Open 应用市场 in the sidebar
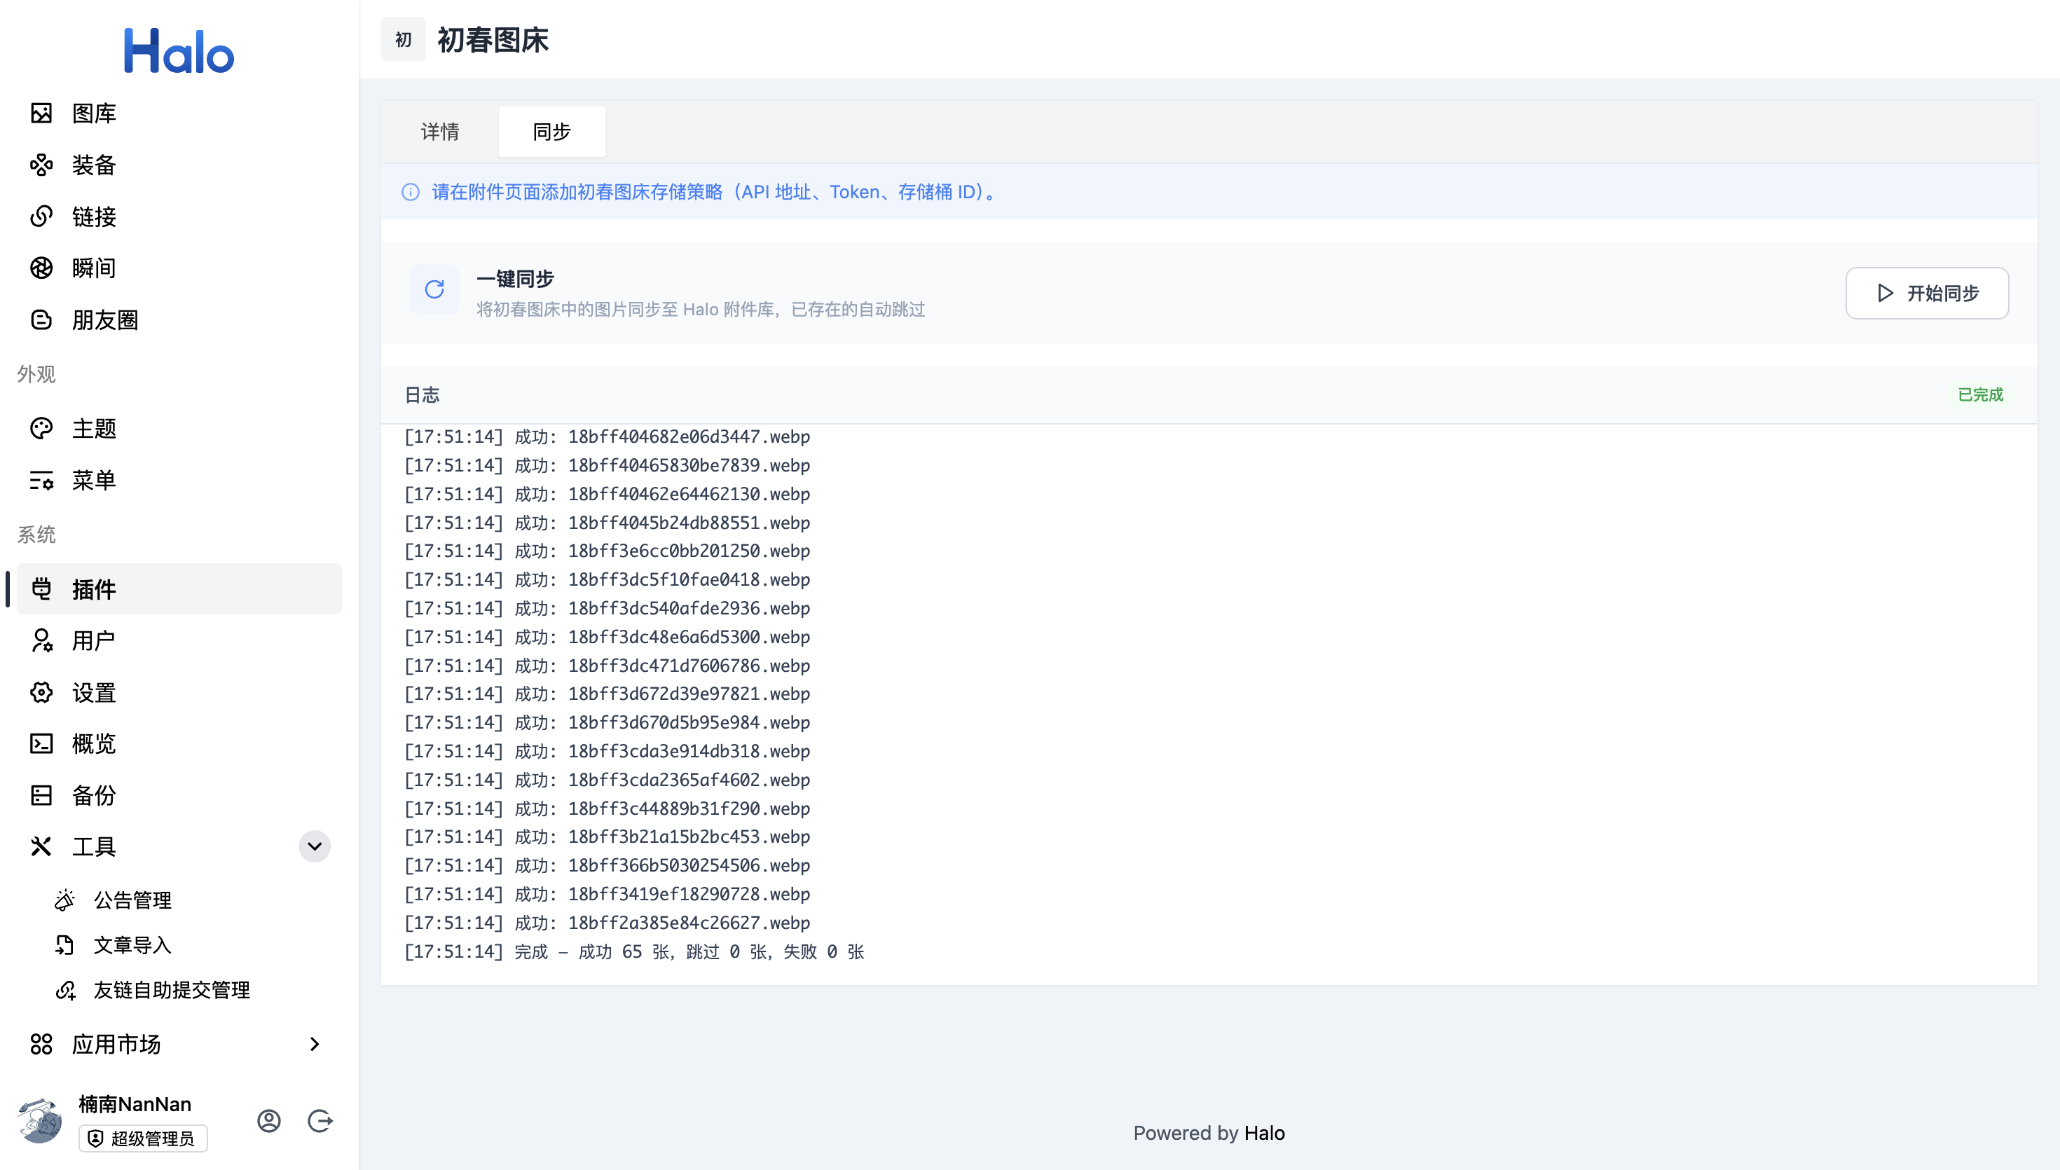The image size is (2060, 1170). click(179, 1044)
